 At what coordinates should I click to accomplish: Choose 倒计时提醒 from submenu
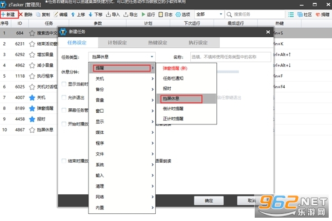coord(186,109)
